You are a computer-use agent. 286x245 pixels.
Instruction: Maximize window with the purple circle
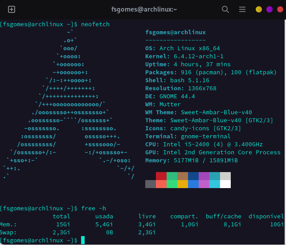coord(270,9)
